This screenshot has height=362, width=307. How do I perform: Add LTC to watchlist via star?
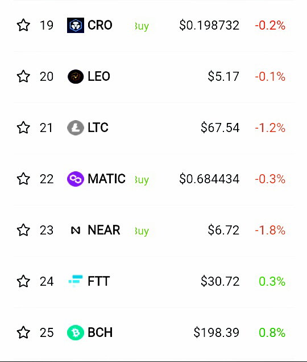pyautogui.click(x=23, y=127)
